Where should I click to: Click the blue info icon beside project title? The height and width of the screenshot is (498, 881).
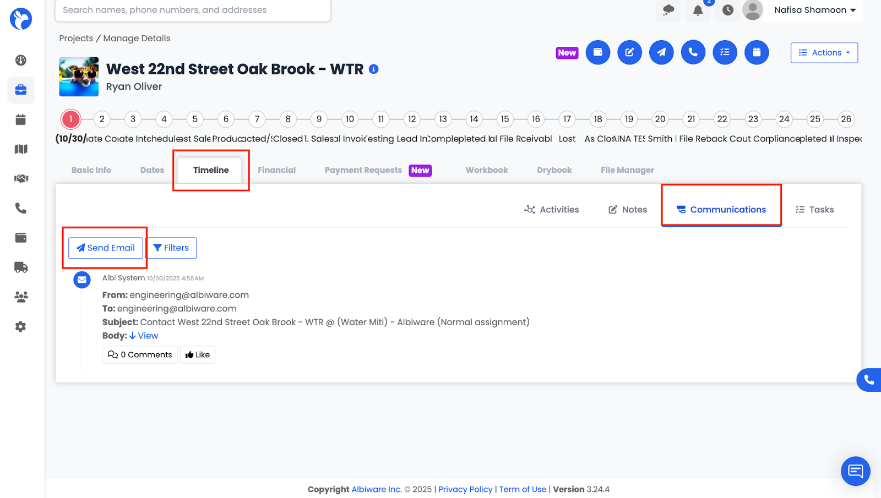374,69
